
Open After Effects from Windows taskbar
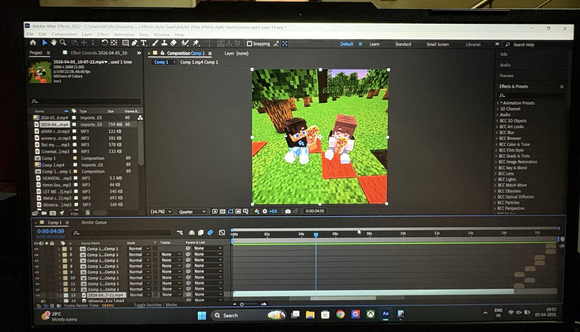coord(385,314)
